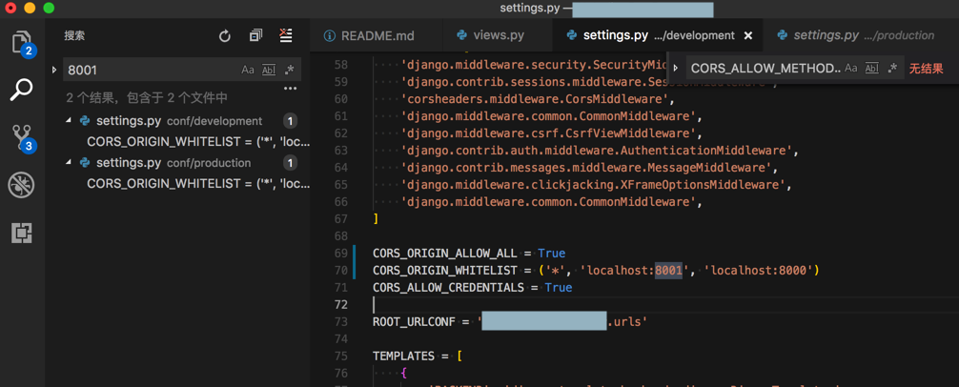Collapse conf/development settings.py results
959x387 pixels.
69,121
